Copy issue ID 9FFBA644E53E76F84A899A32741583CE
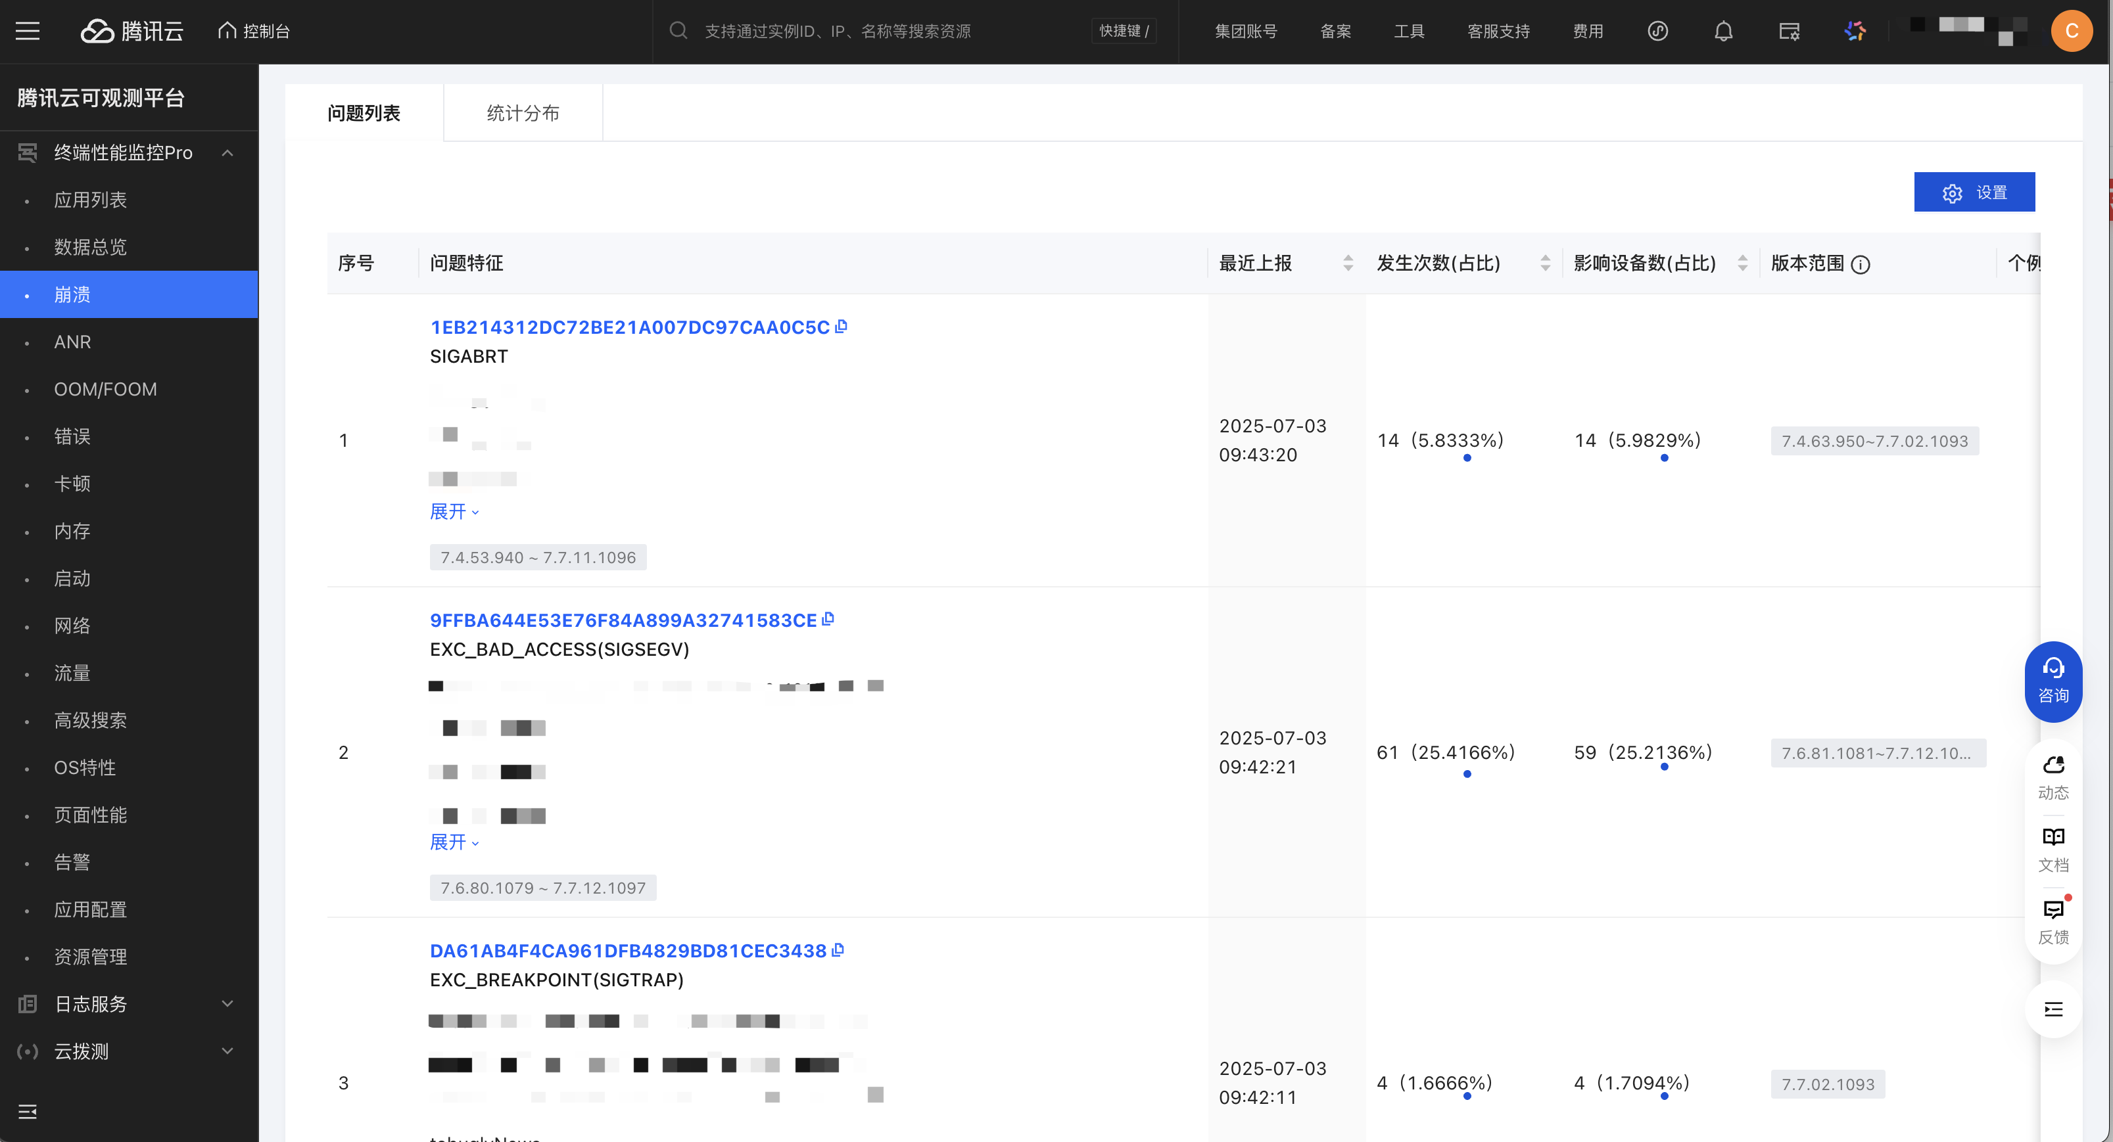The image size is (2113, 1142). 828,619
